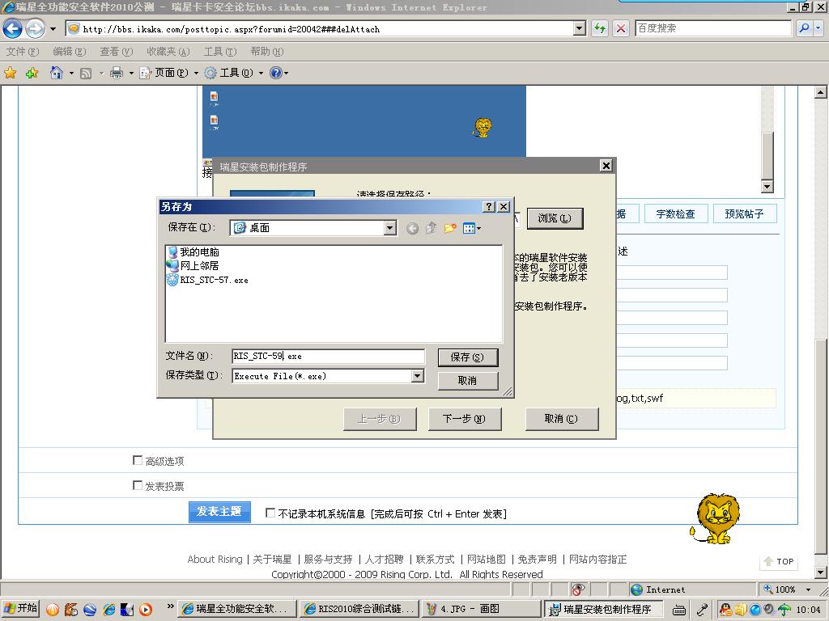Image resolution: width=829 pixels, height=621 pixels.
Task: Click the 字数检查 button
Action: pos(675,213)
